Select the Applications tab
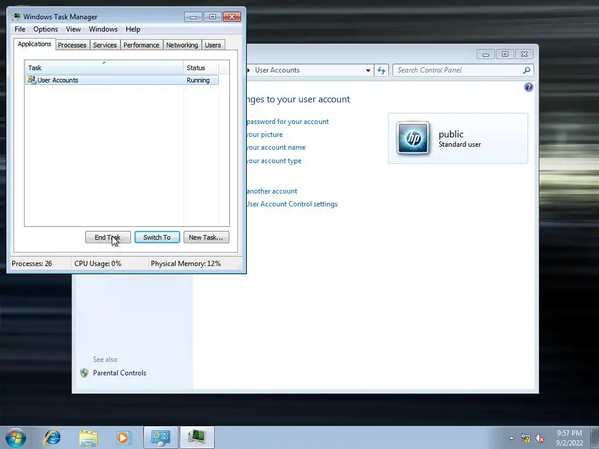 (x=35, y=44)
